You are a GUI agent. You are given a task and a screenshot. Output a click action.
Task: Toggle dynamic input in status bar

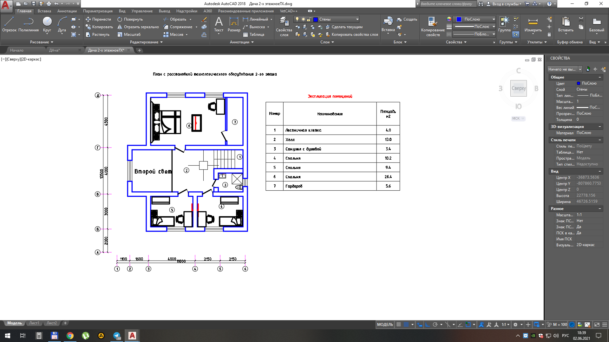click(x=420, y=324)
